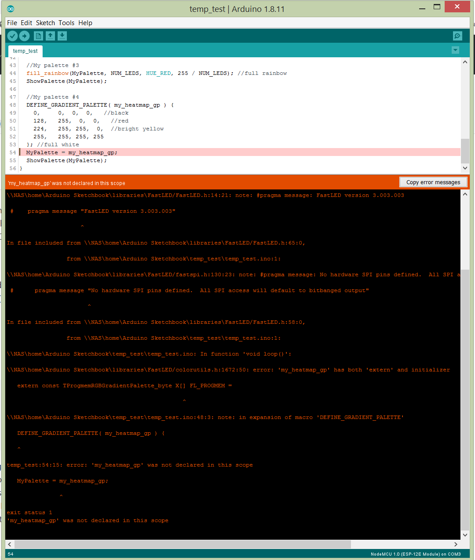Image resolution: width=475 pixels, height=560 pixels.
Task: Open an existing sketch icon
Action: click(x=50, y=36)
